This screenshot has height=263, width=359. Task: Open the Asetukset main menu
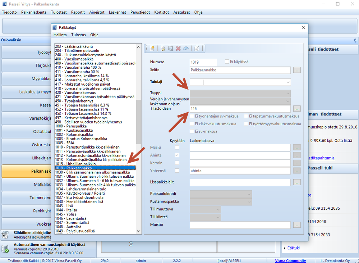click(181, 12)
